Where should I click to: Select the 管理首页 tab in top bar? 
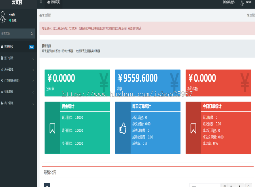point(53,2)
